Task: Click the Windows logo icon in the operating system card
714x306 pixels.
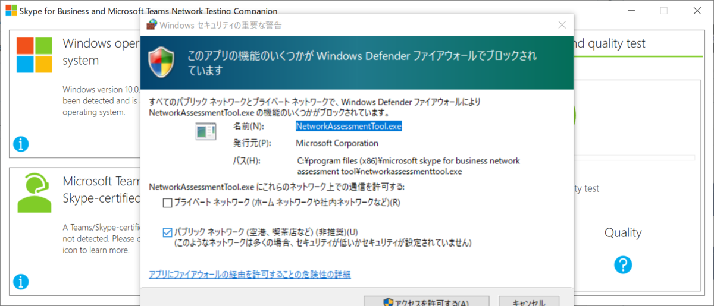Action: 35,55
